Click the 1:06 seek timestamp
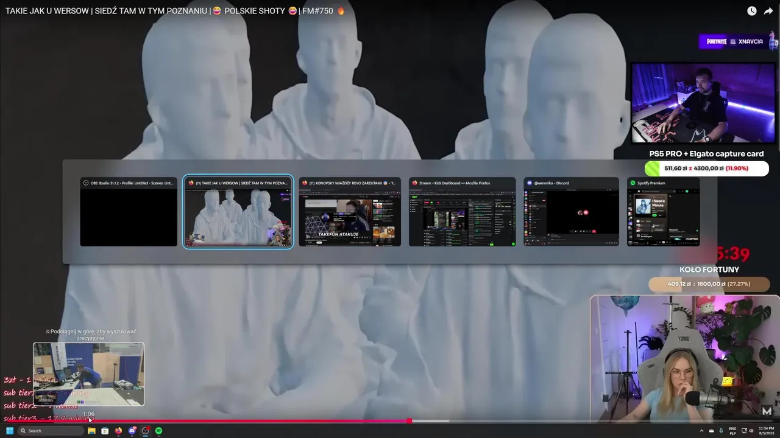The image size is (780, 438). click(x=88, y=414)
